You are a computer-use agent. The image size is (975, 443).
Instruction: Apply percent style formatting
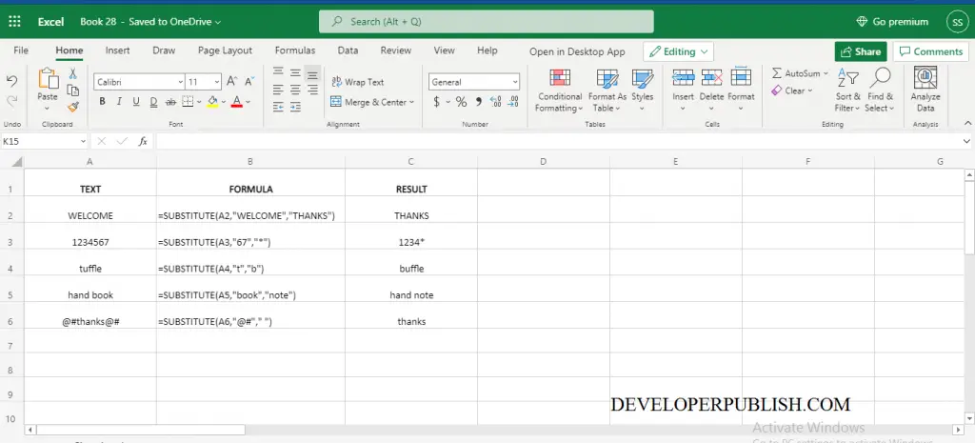coord(461,101)
